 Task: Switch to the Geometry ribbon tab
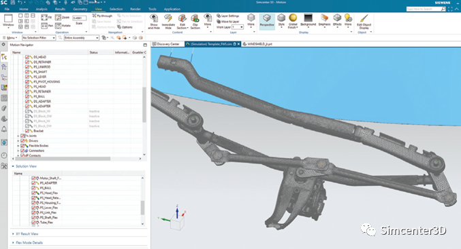coord(80,9)
